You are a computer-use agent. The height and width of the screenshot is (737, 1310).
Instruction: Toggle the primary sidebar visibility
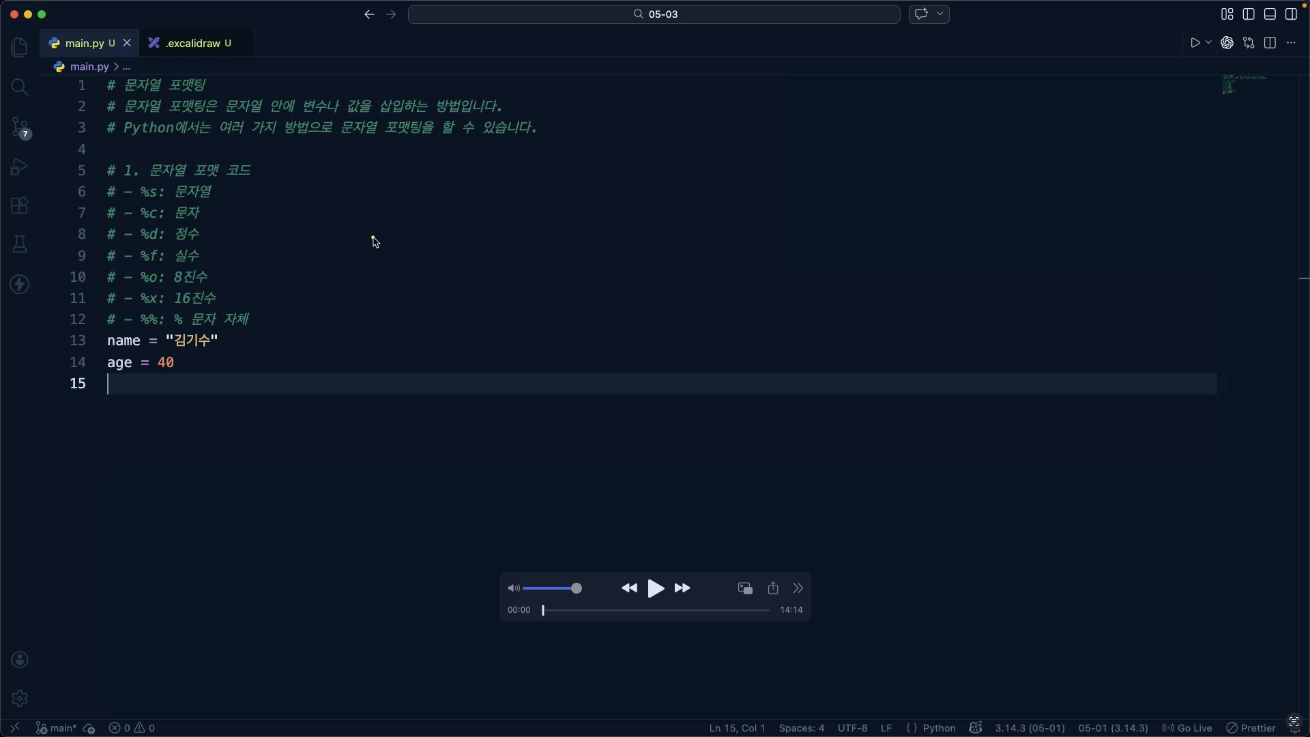coord(1249,14)
